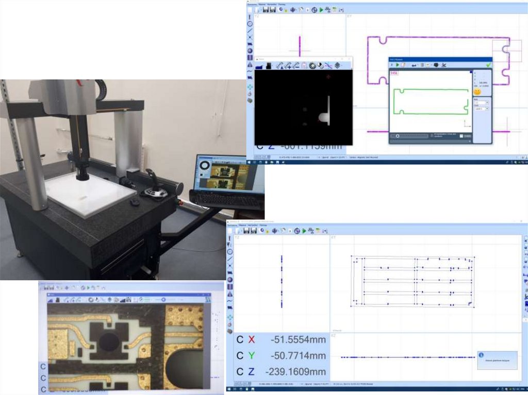
Task: Click Save floppy icon in XYZ coordinates window toolbar
Action: pyautogui.click(x=246, y=231)
